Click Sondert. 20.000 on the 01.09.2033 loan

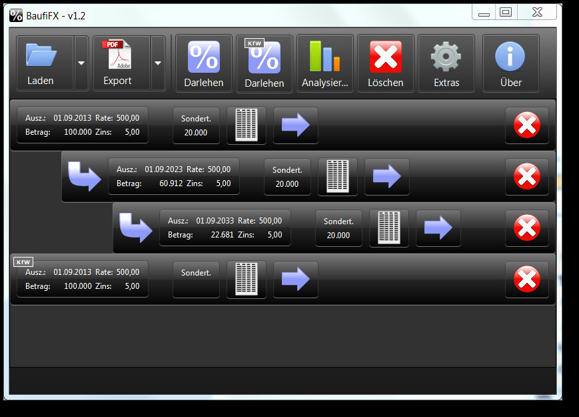(338, 228)
